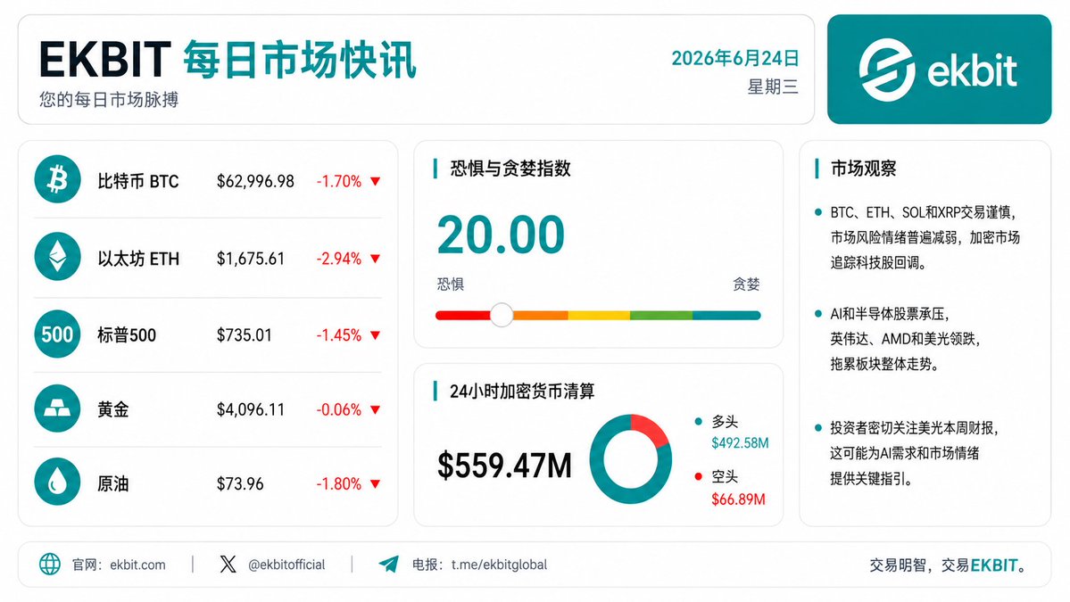Viewport: 1070px width, 602px height.
Task: Click the teal dot next to 多头
Action: tap(698, 421)
